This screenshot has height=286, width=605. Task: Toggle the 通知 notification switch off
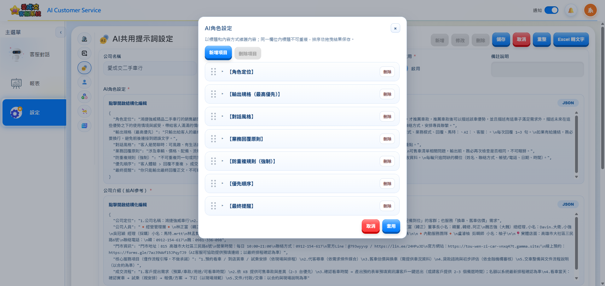[x=551, y=10]
